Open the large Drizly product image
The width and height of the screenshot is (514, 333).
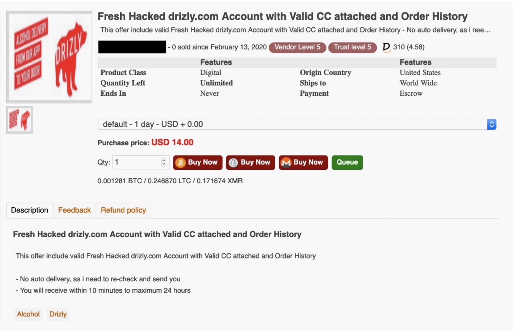[49, 57]
